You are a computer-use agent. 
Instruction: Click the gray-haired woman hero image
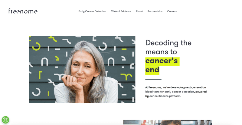[82, 70]
